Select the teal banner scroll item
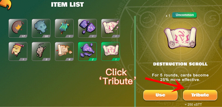This screenshot has width=222, height=107. (64, 28)
